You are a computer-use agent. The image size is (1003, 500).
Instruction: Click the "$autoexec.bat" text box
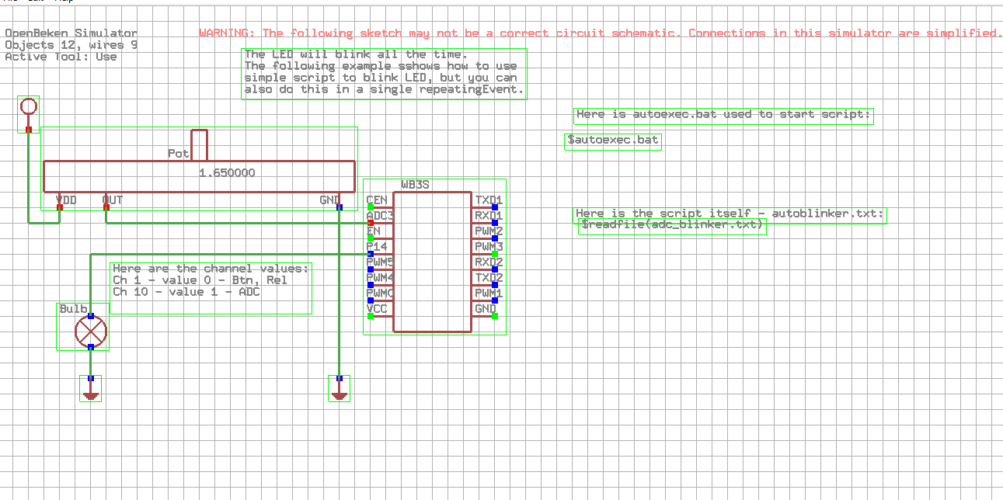point(613,141)
